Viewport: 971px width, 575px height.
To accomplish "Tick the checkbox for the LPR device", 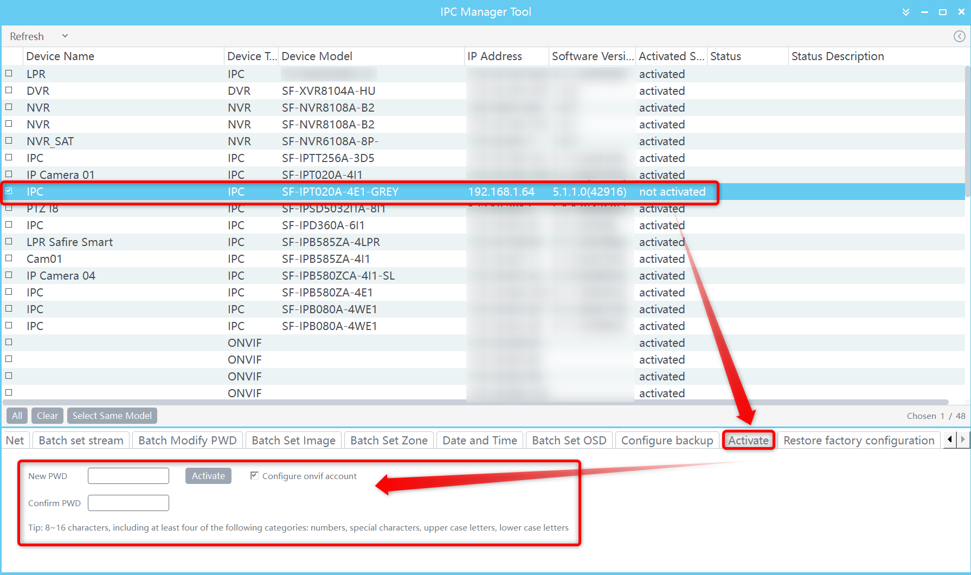I will click(x=9, y=73).
